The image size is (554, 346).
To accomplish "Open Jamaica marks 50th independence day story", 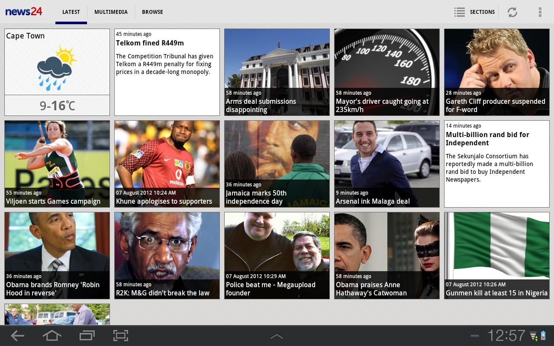I will click(277, 164).
